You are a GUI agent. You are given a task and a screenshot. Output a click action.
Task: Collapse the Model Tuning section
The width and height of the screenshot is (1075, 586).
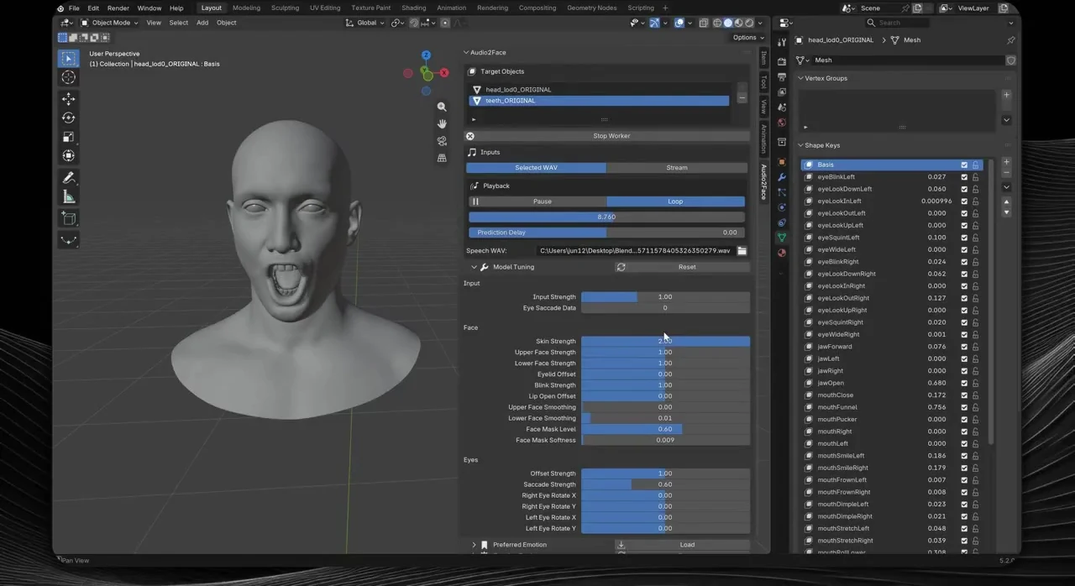[x=474, y=267]
